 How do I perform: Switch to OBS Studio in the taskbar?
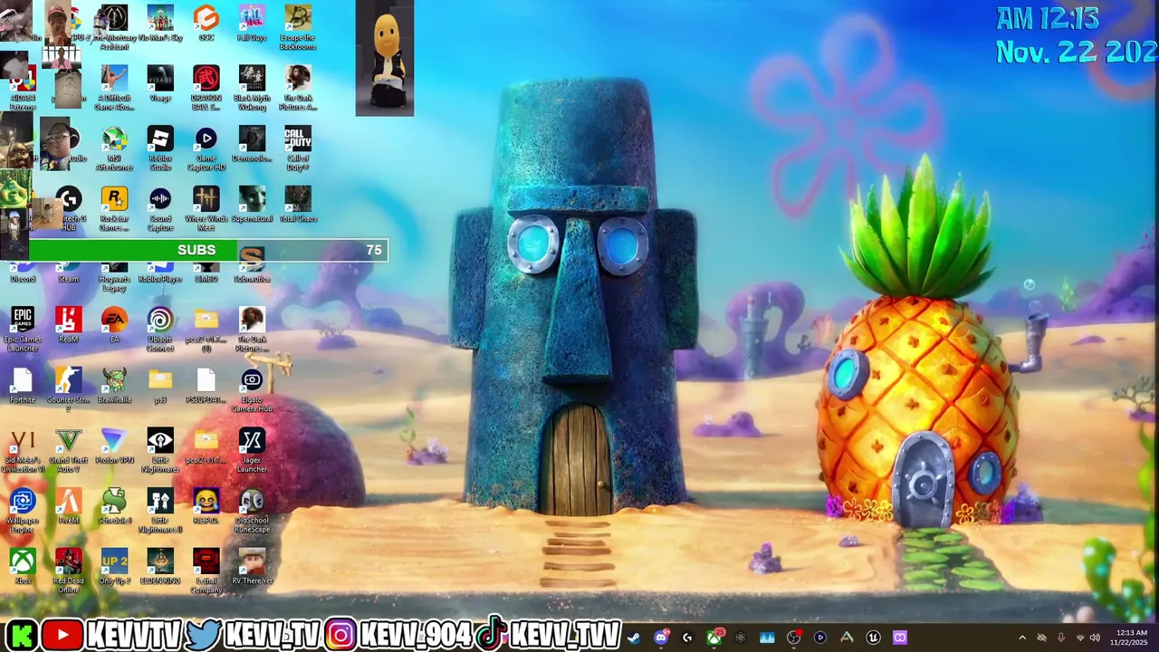(794, 638)
